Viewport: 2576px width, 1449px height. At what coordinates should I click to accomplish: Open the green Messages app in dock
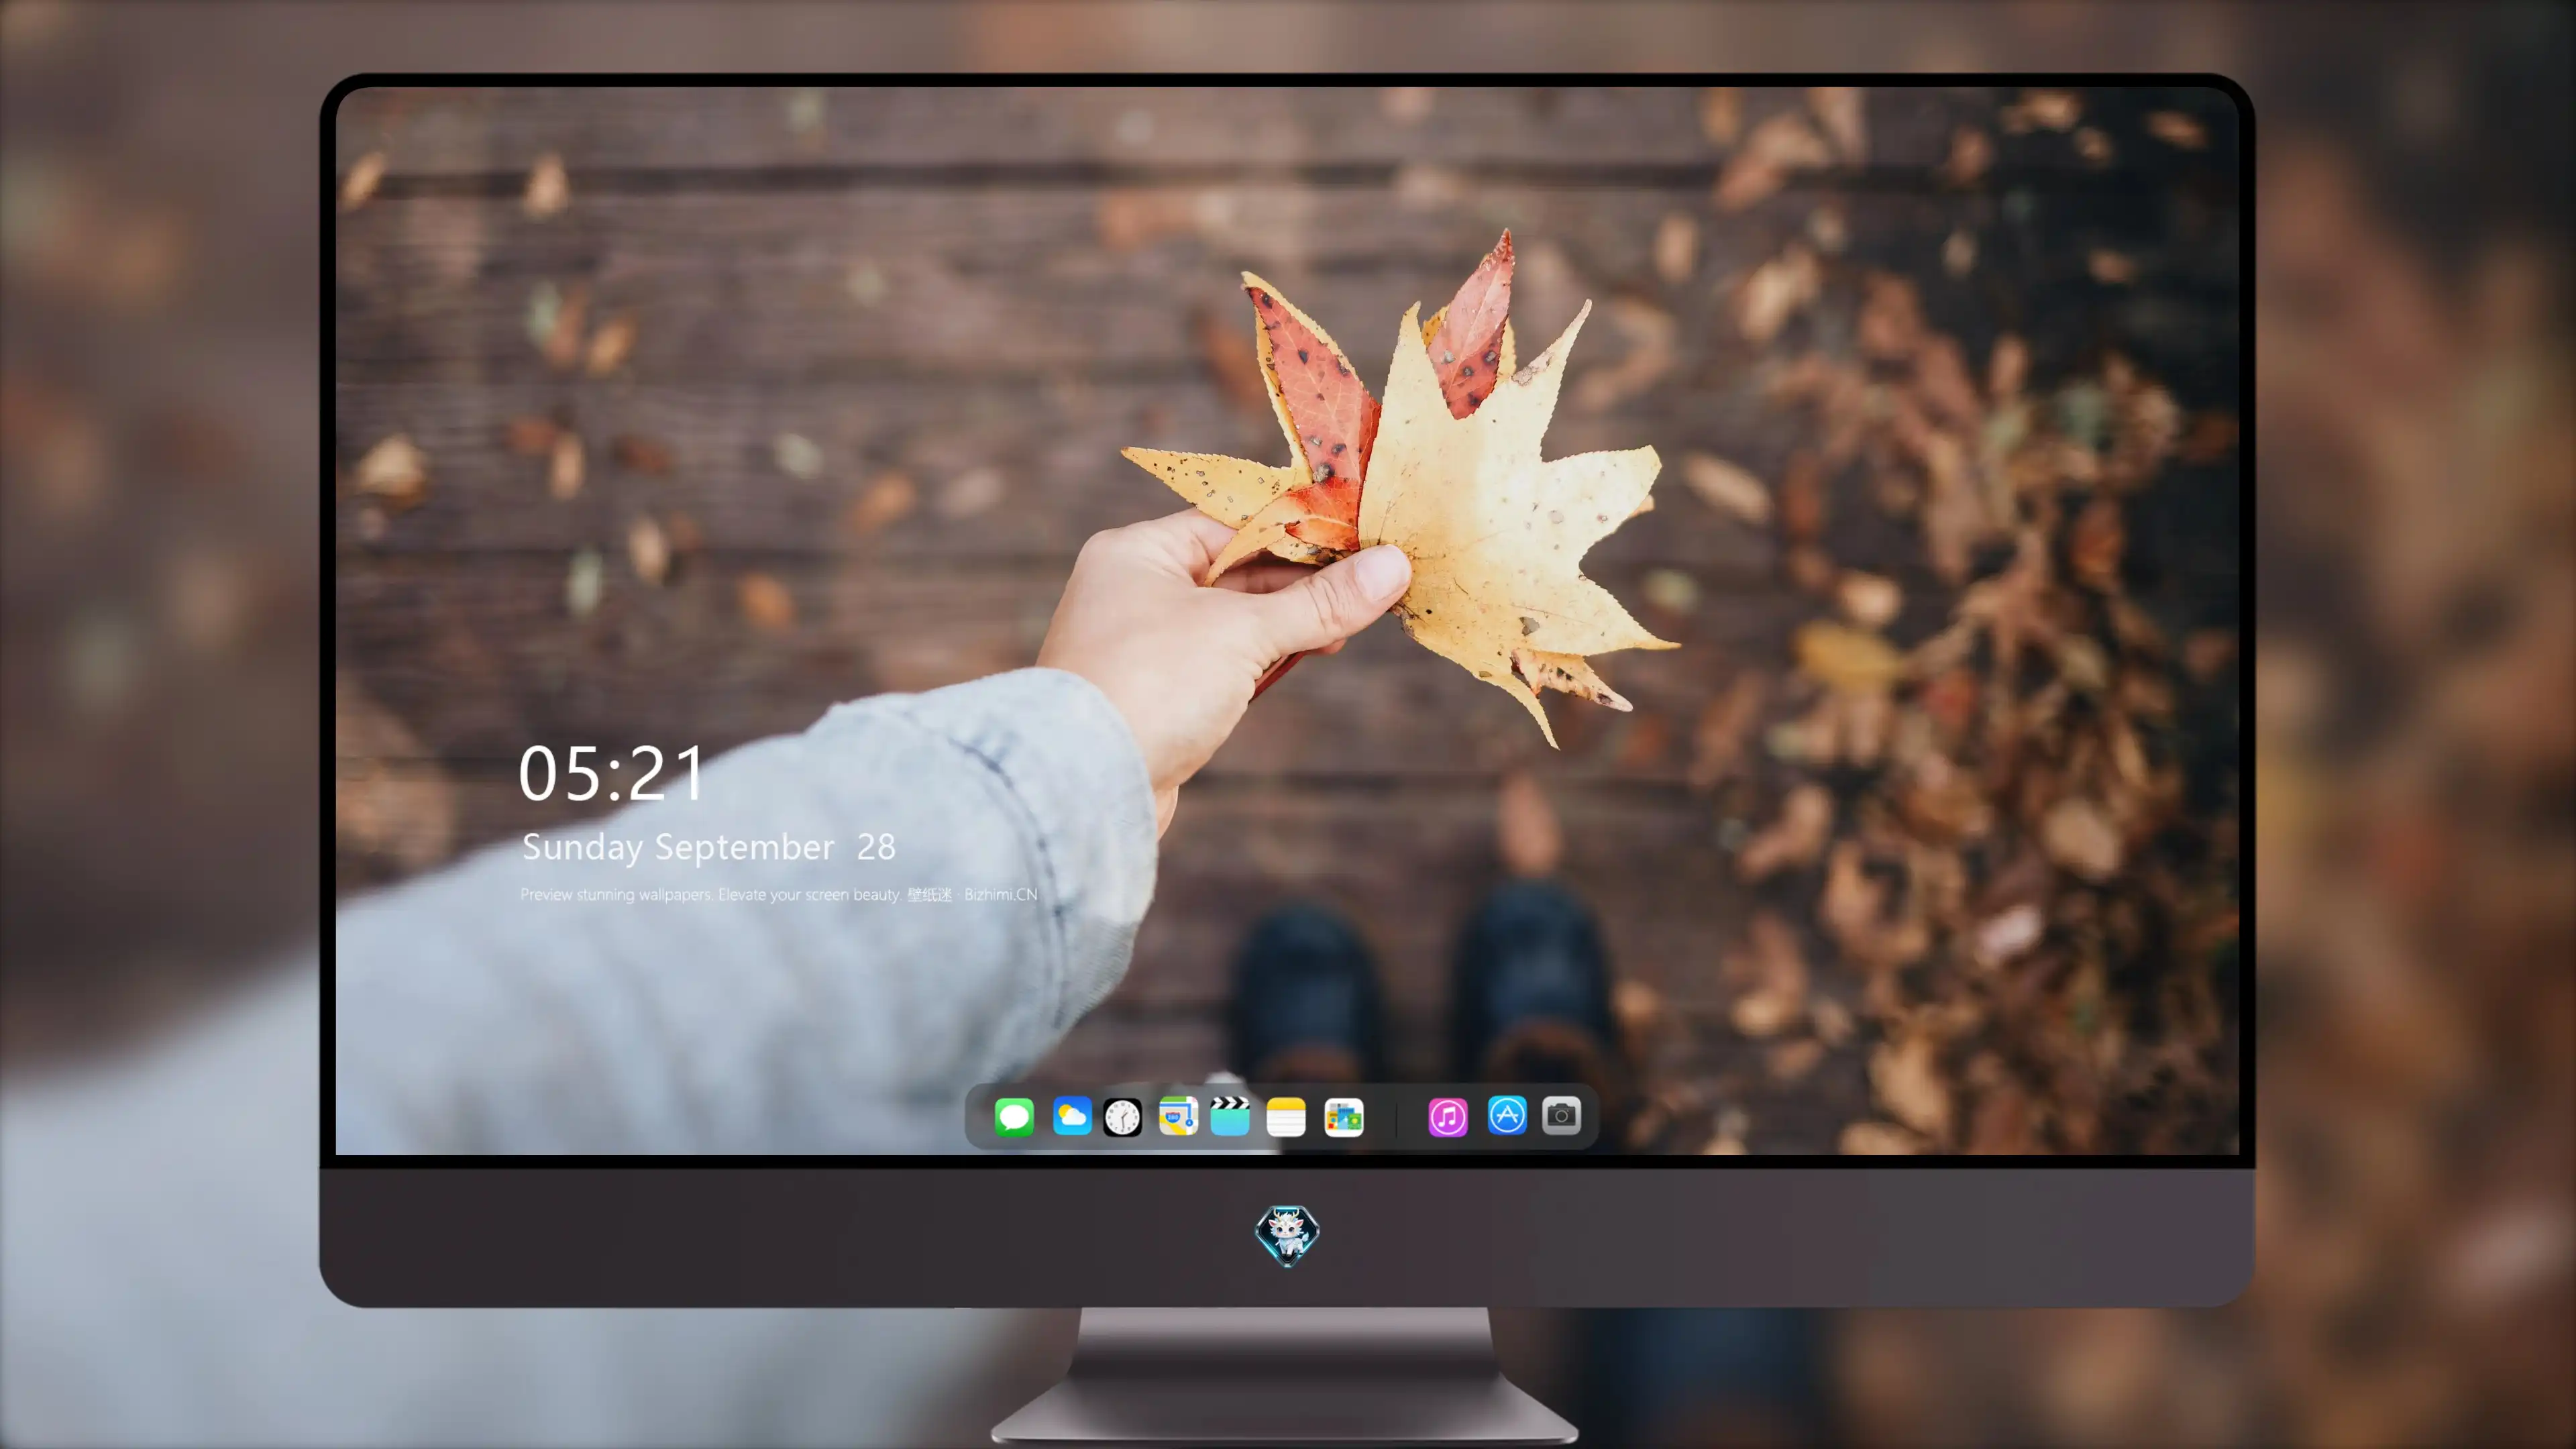coord(1014,1116)
